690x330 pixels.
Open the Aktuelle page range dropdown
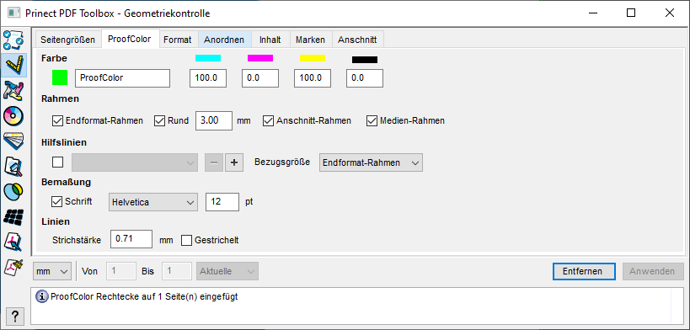(x=227, y=271)
